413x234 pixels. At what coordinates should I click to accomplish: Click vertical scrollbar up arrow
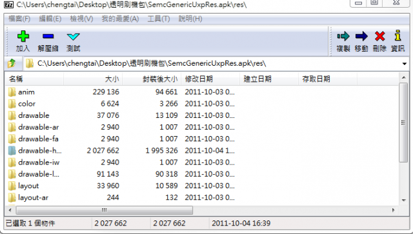click(403, 77)
